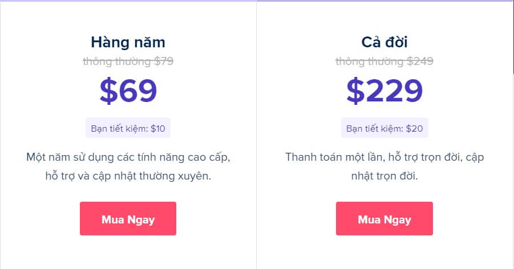Image resolution: width=514 pixels, height=269 pixels.
Task: Click Mua Ngay under the $229 plan
Action: point(384,218)
